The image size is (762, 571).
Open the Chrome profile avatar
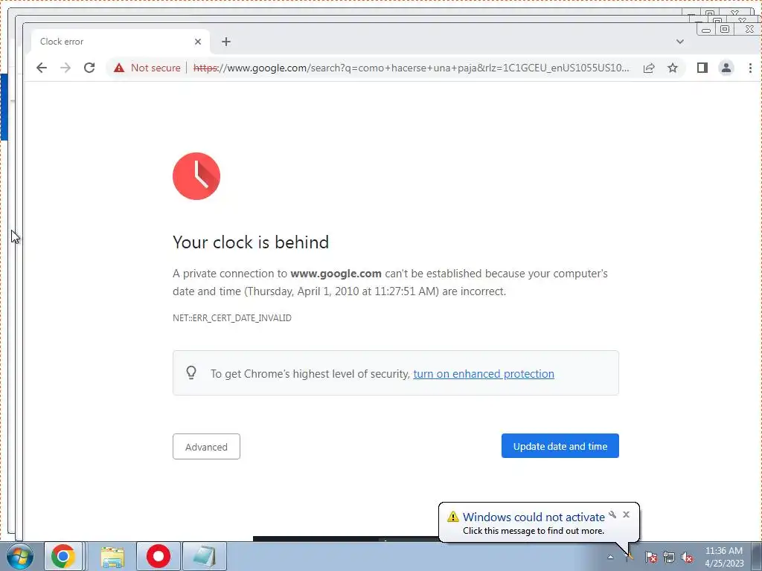coord(726,68)
